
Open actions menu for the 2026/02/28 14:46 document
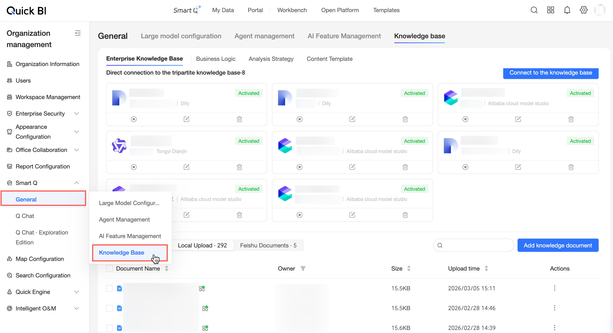tap(555, 308)
